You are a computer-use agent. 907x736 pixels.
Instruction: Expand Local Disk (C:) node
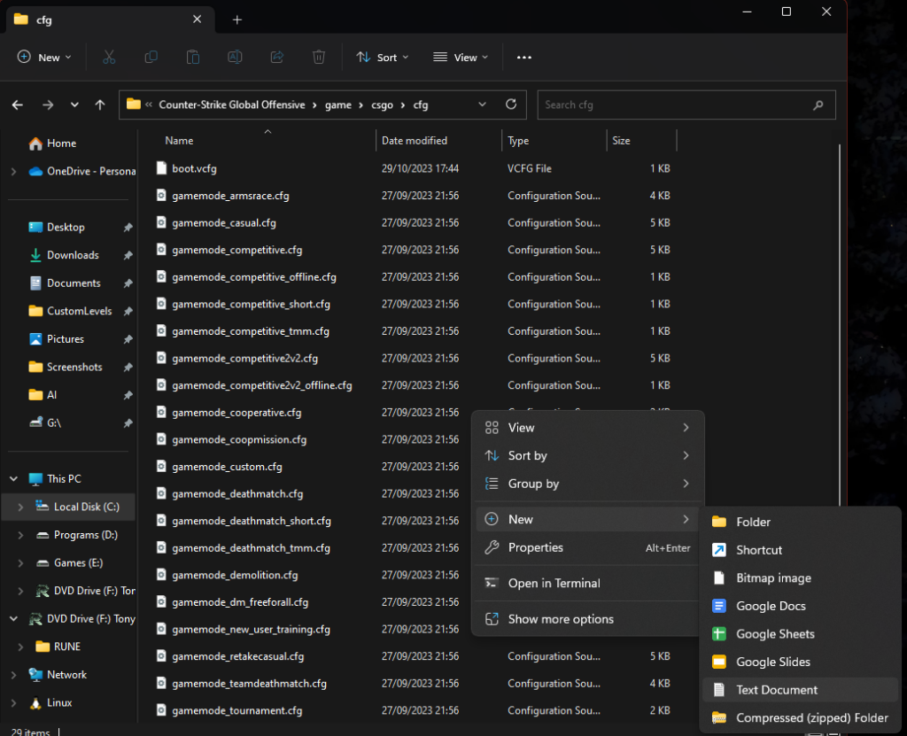tap(21, 507)
